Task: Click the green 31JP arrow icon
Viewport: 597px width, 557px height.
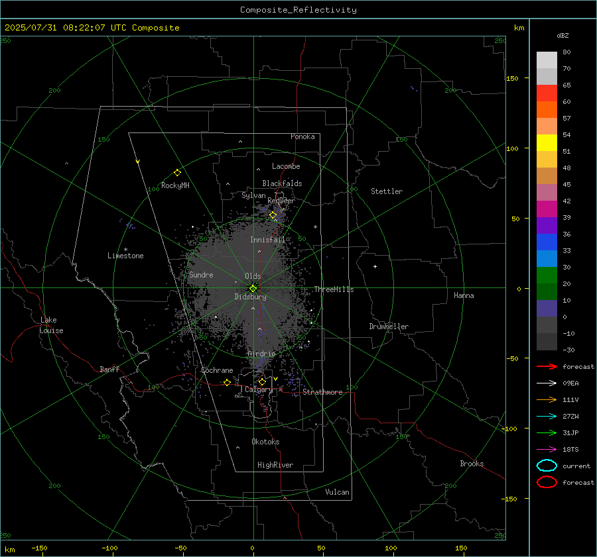Action: [547, 432]
